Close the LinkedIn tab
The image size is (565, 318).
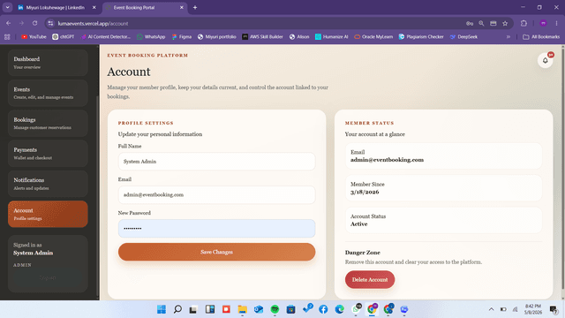pos(94,7)
